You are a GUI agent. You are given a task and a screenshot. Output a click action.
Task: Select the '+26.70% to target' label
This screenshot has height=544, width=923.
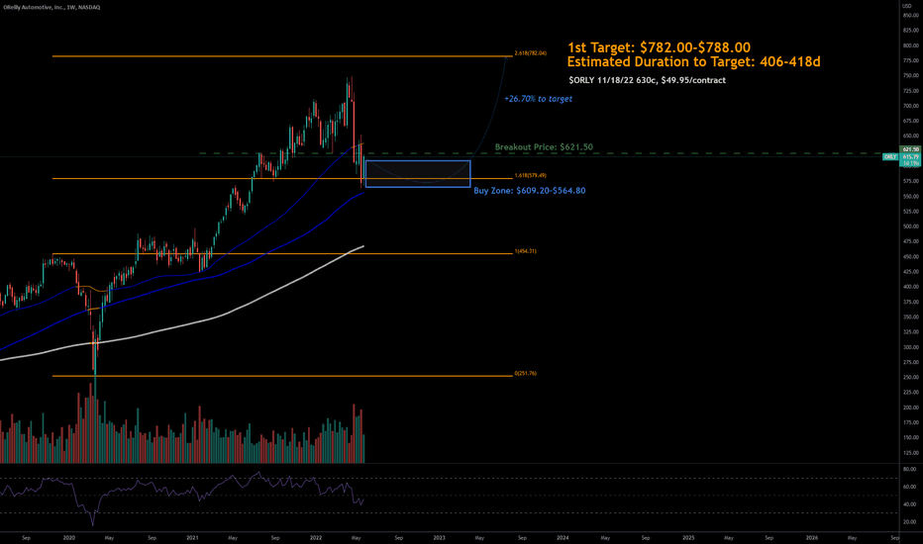[538, 99]
